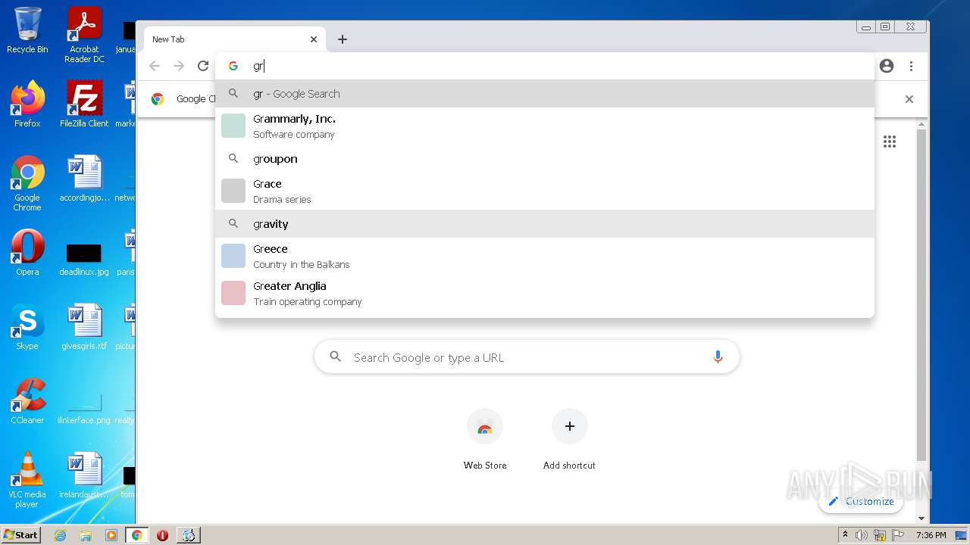The width and height of the screenshot is (970, 545).
Task: Click the Opera taskbar icon
Action: pyautogui.click(x=162, y=535)
